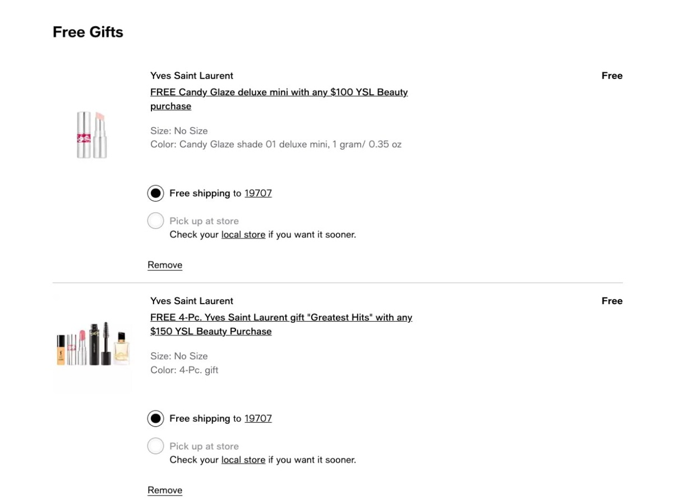Remove the Candy Glaze deluxe mini gift
The height and width of the screenshot is (500, 673).
click(x=165, y=265)
